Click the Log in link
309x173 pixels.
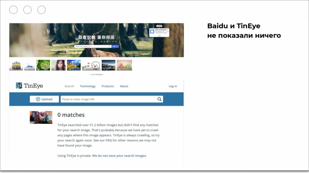[173, 86]
